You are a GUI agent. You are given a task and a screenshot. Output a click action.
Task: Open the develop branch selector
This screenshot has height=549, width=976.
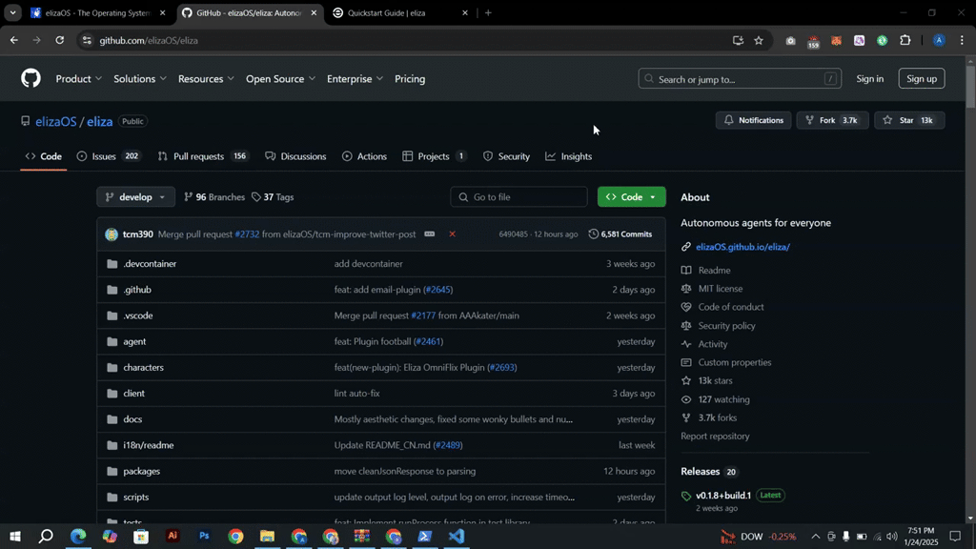click(135, 196)
